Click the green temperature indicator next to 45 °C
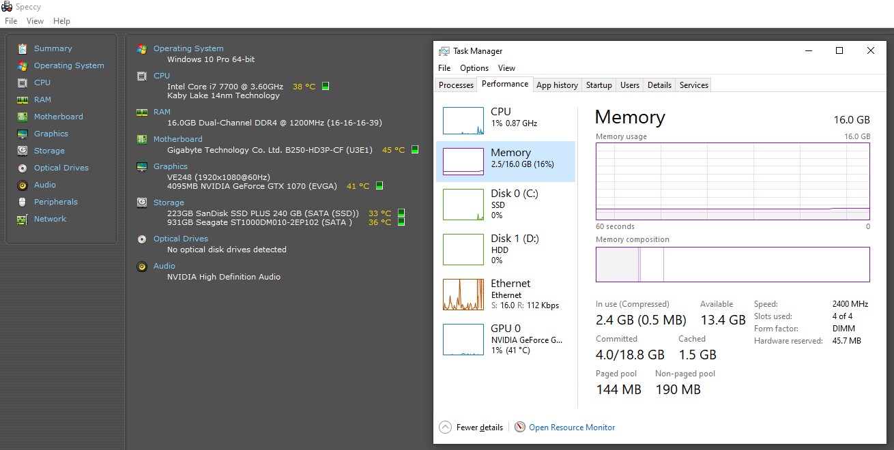Viewport: 894px width, 450px height. pyautogui.click(x=415, y=149)
